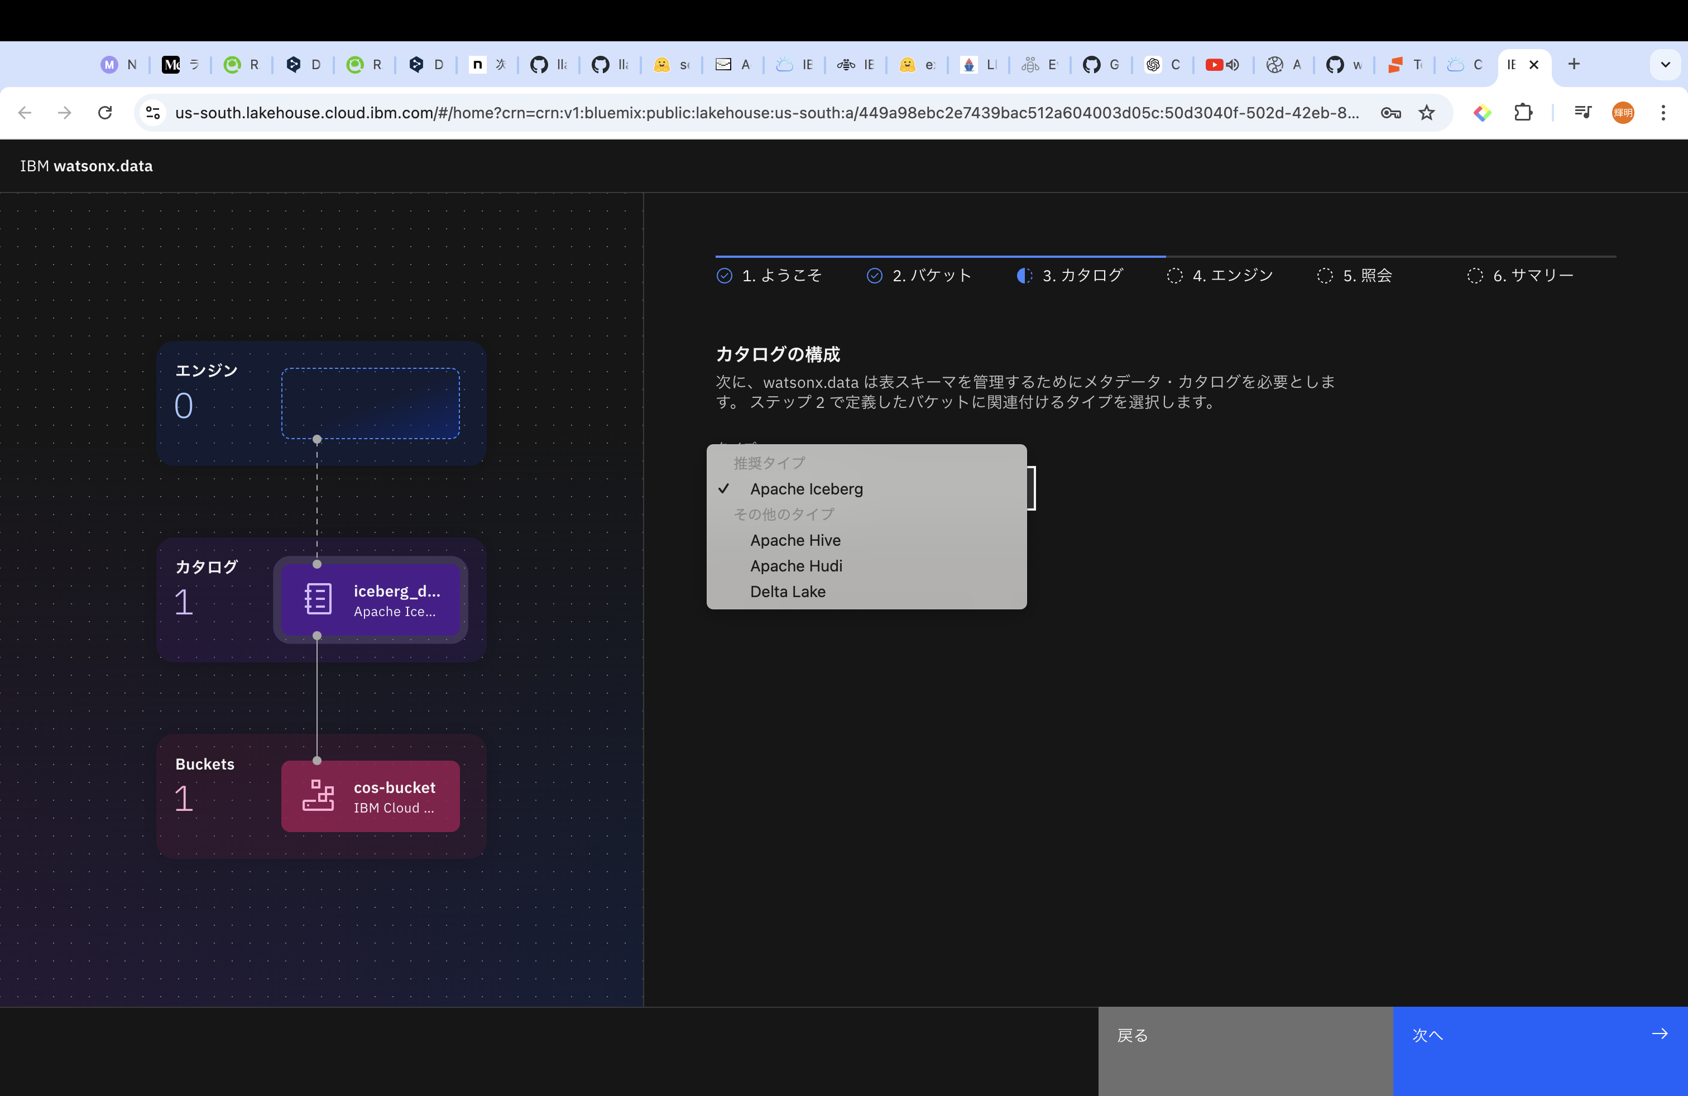
Task: Click the bucket storage icon
Action: 318,795
